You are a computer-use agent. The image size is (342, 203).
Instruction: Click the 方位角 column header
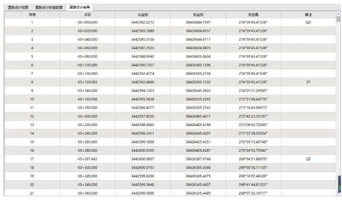coord(253,15)
